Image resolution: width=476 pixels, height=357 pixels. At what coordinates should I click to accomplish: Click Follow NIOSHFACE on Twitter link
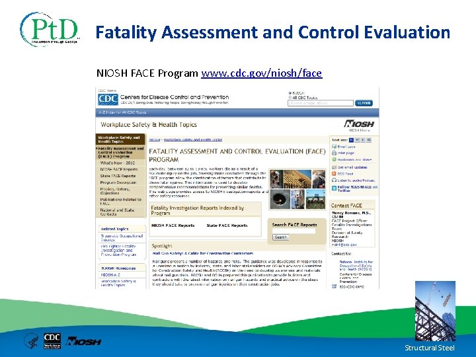click(x=358, y=188)
